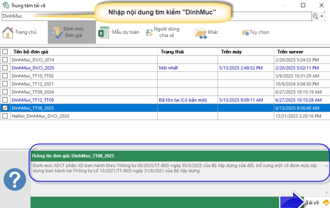Click the Excel Mẫu dự toán icon
Viewport: 330px width, 208px height.
click(x=103, y=33)
